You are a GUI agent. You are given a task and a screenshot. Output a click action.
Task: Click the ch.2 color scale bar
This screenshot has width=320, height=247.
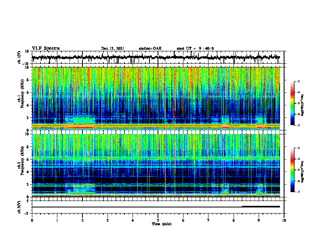pos(293,170)
